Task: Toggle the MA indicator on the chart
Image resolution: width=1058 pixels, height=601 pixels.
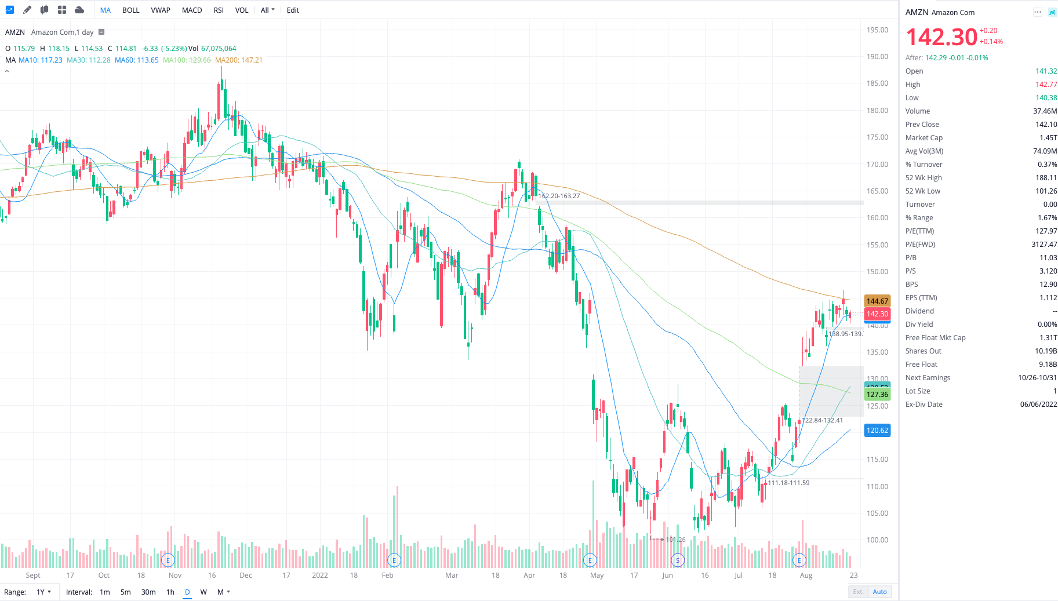Action: [105, 10]
